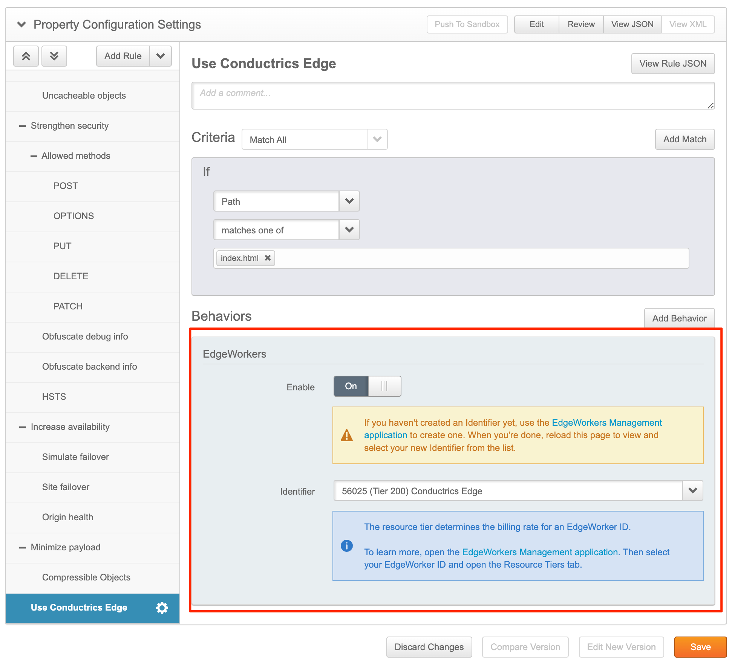Expand the Identifier dropdown

tap(692, 490)
